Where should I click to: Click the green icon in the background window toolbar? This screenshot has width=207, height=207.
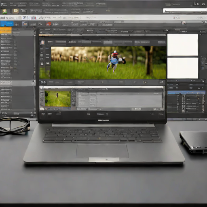click(x=4, y=11)
